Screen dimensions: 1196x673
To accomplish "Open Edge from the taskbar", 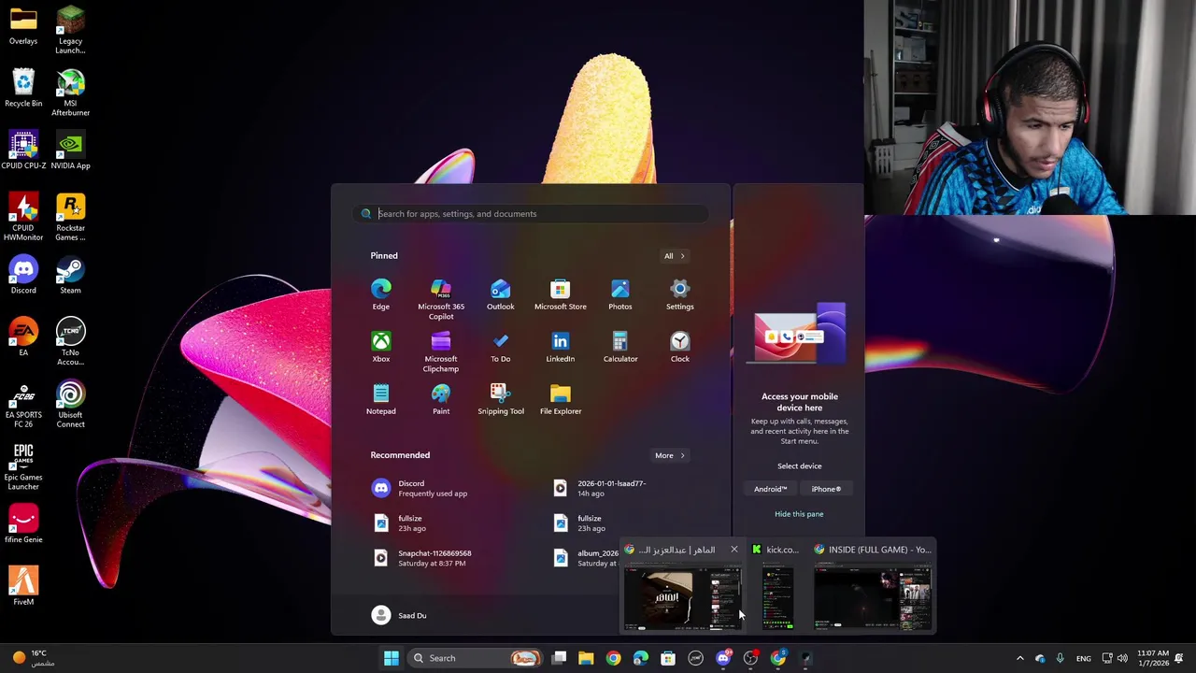I will click(641, 658).
